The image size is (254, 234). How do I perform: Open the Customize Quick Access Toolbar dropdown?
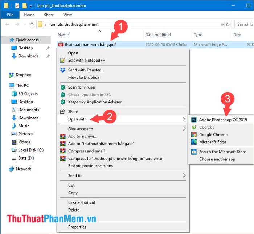coord(30,6)
